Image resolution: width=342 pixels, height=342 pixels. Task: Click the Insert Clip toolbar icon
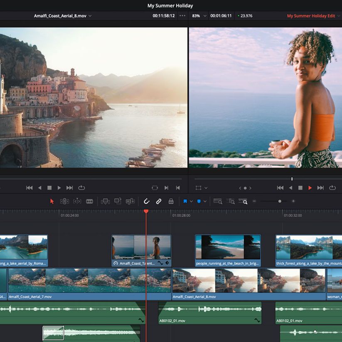106,201
